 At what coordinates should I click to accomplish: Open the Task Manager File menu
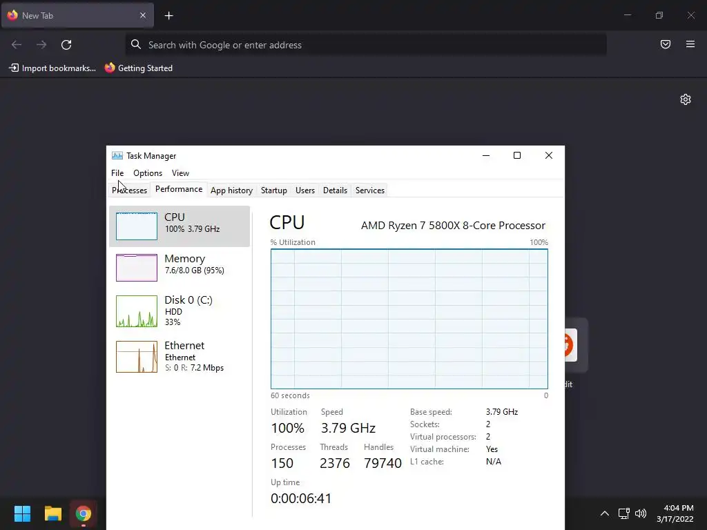(x=117, y=173)
